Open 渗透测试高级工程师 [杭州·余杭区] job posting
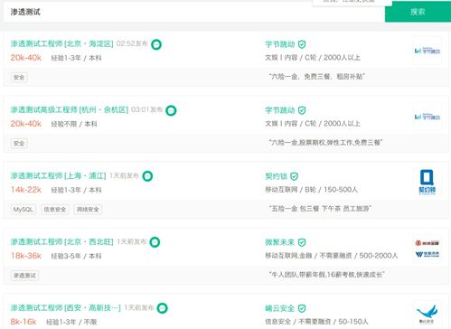Viewport: 451px width, 329px height. tap(70, 110)
